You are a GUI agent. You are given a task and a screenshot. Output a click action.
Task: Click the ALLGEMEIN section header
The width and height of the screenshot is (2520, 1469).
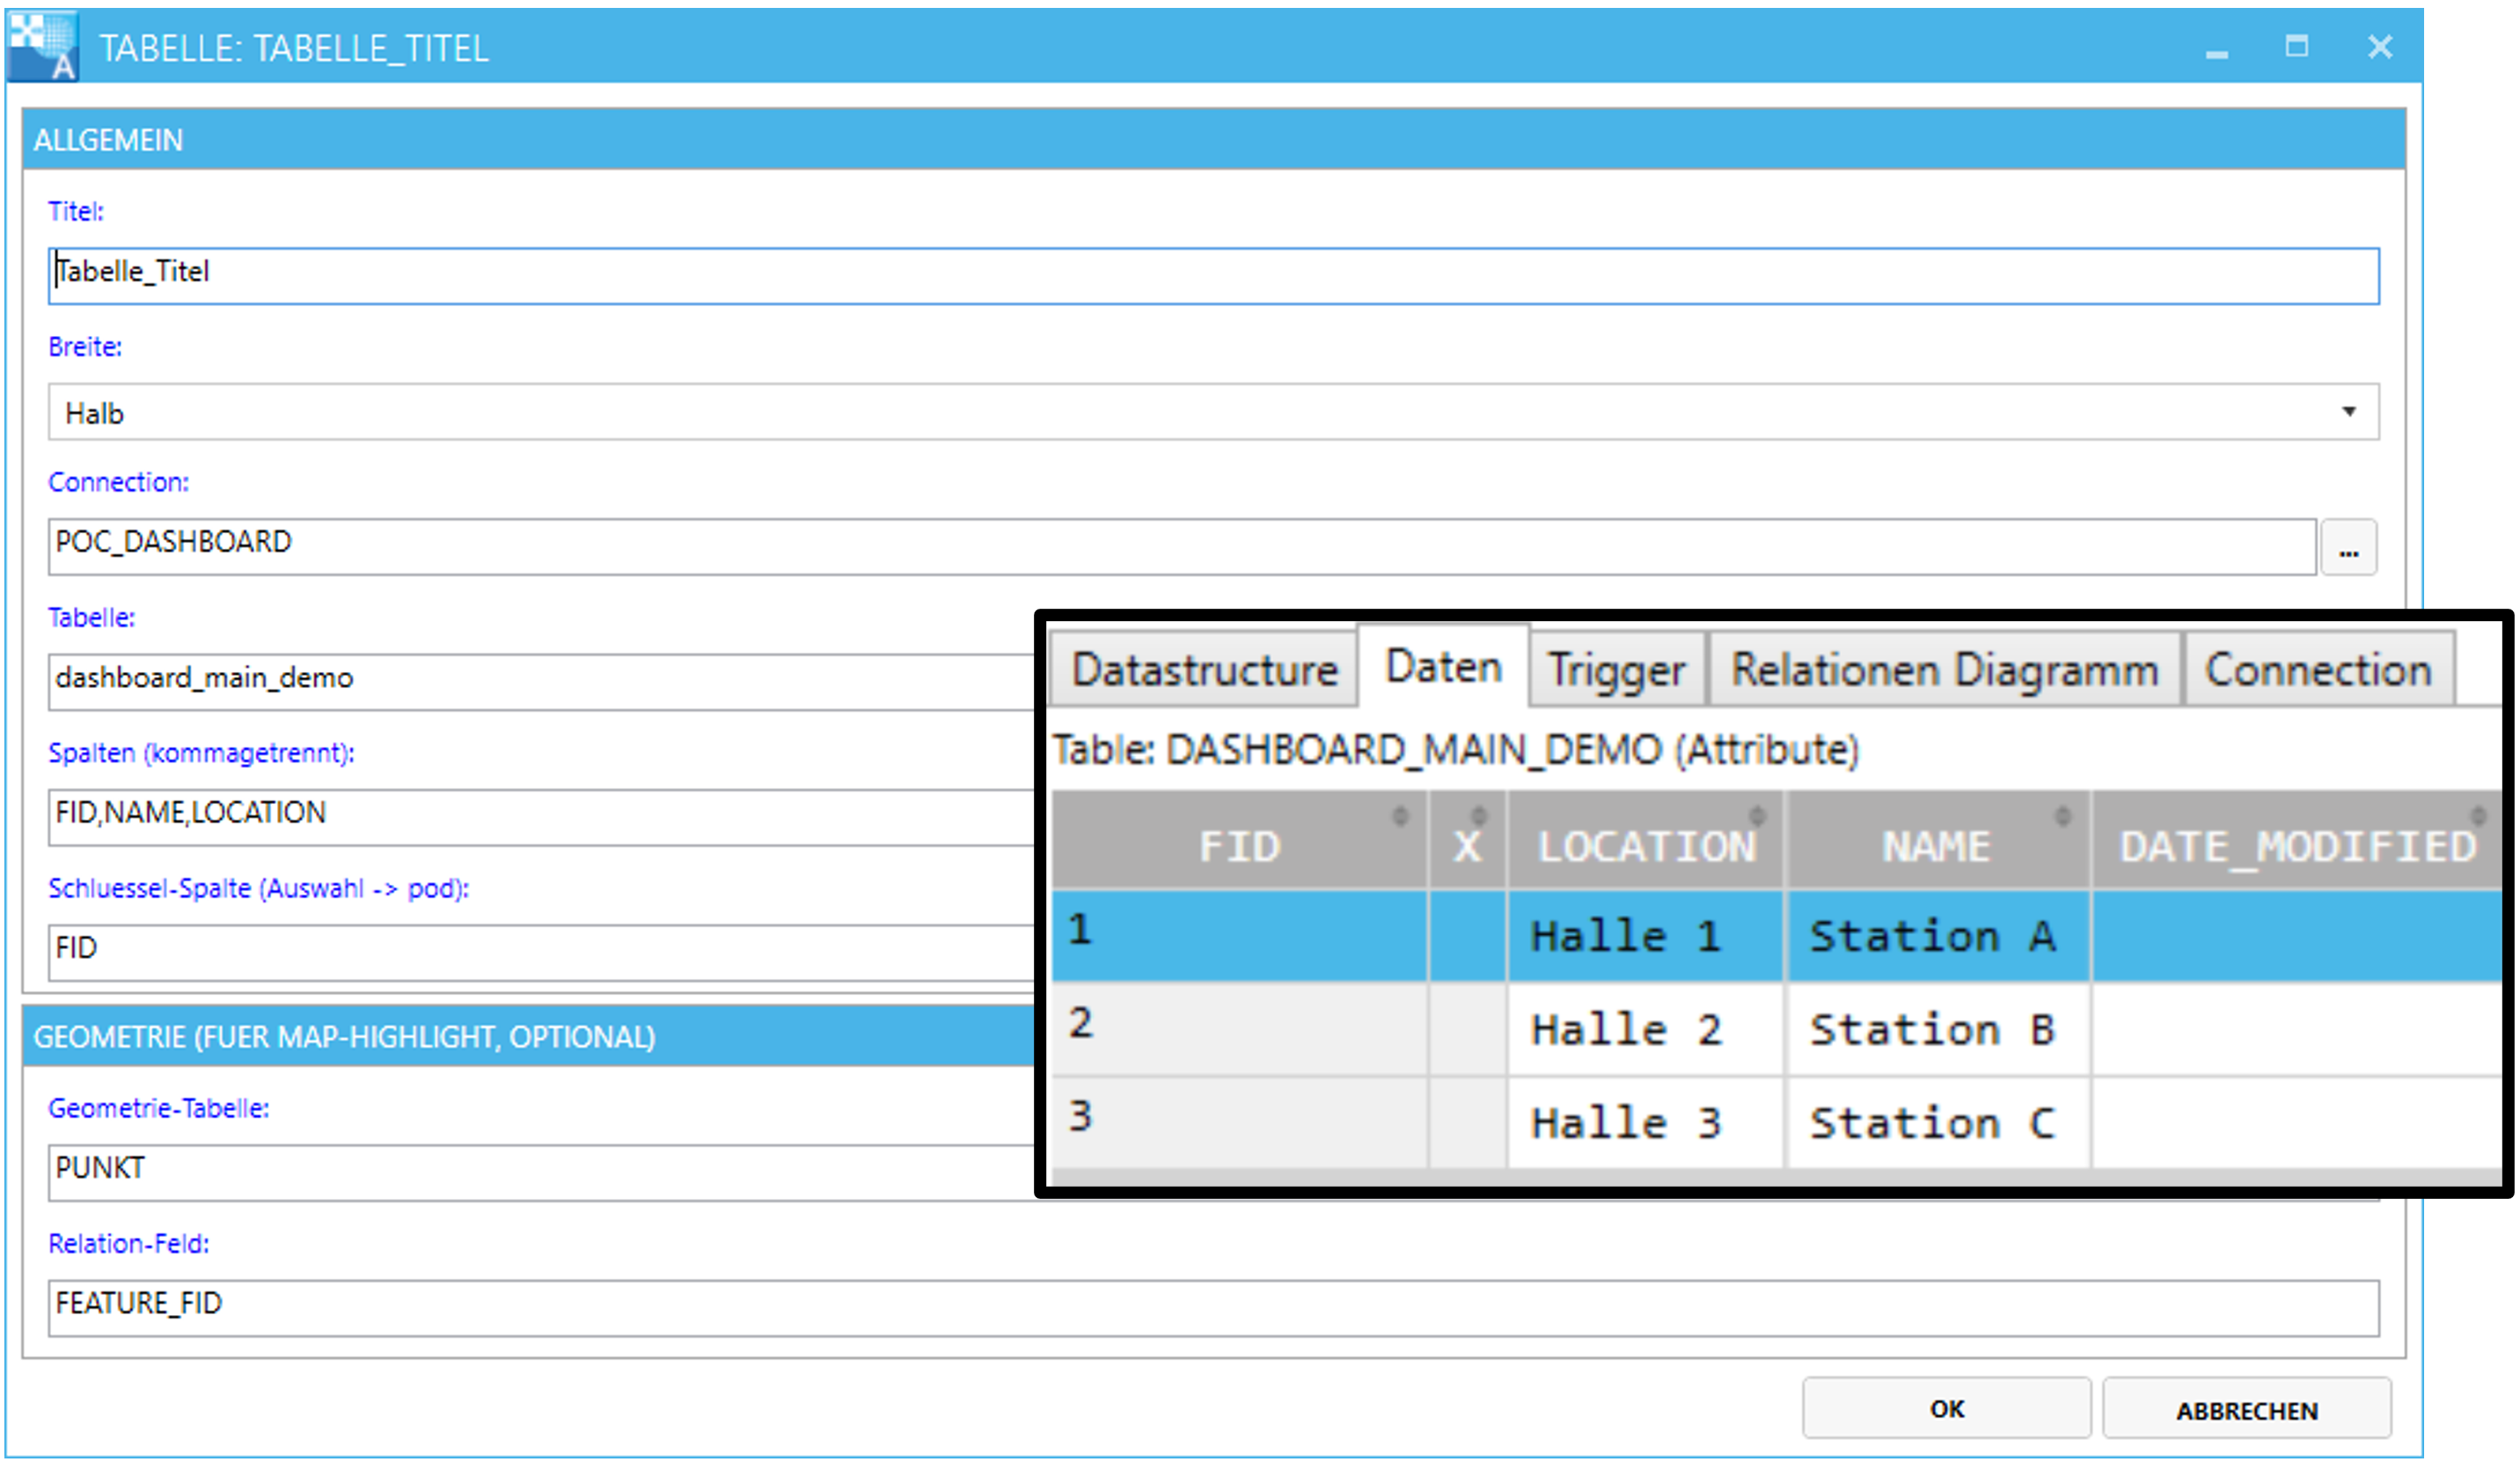click(x=1213, y=139)
